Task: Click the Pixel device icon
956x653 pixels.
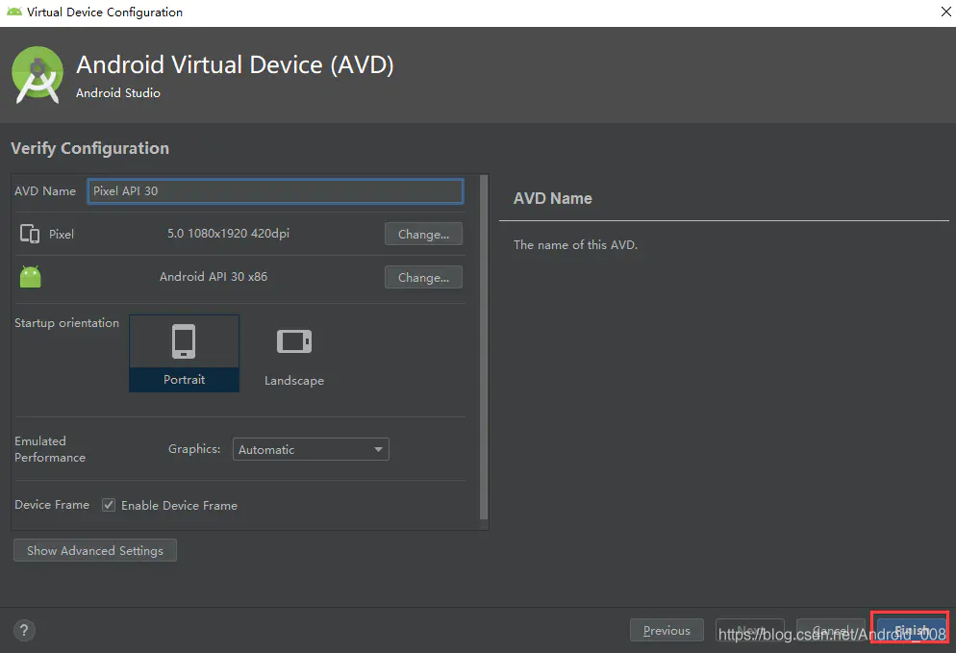Action: (x=29, y=234)
